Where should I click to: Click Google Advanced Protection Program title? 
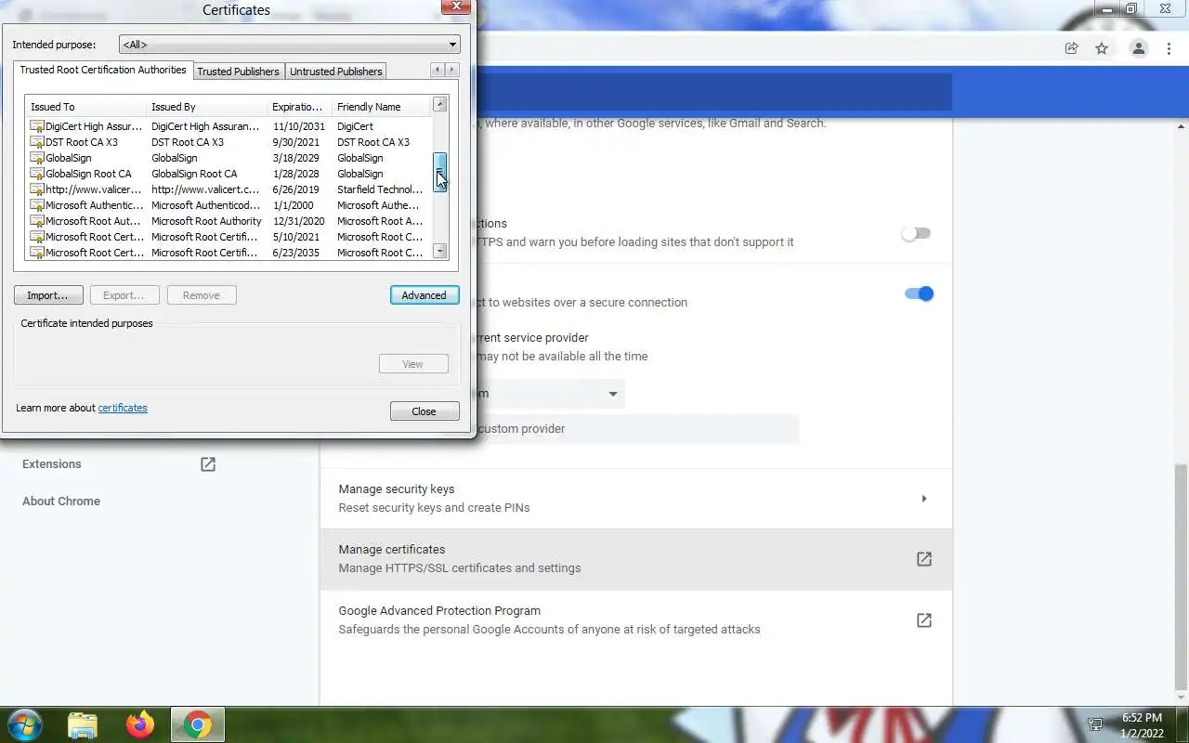(439, 610)
